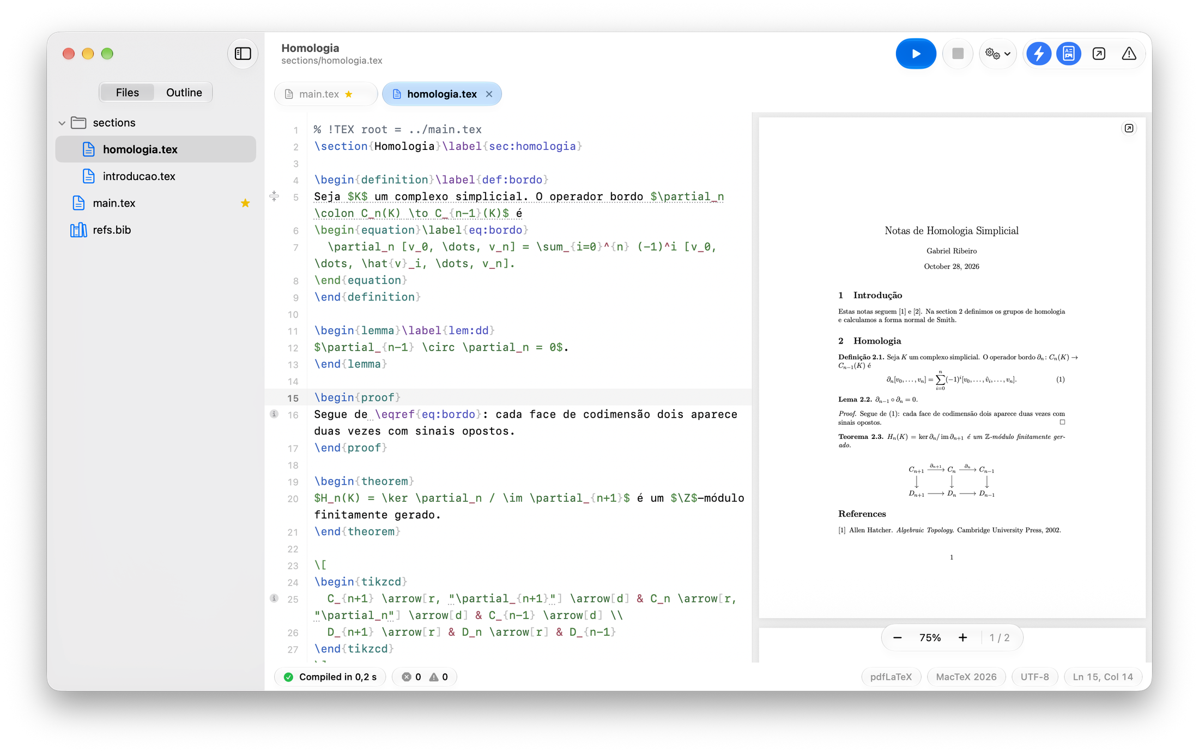Viewport: 1199px width, 753px height.
Task: Zoom in the PDF preview
Action: 962,637
